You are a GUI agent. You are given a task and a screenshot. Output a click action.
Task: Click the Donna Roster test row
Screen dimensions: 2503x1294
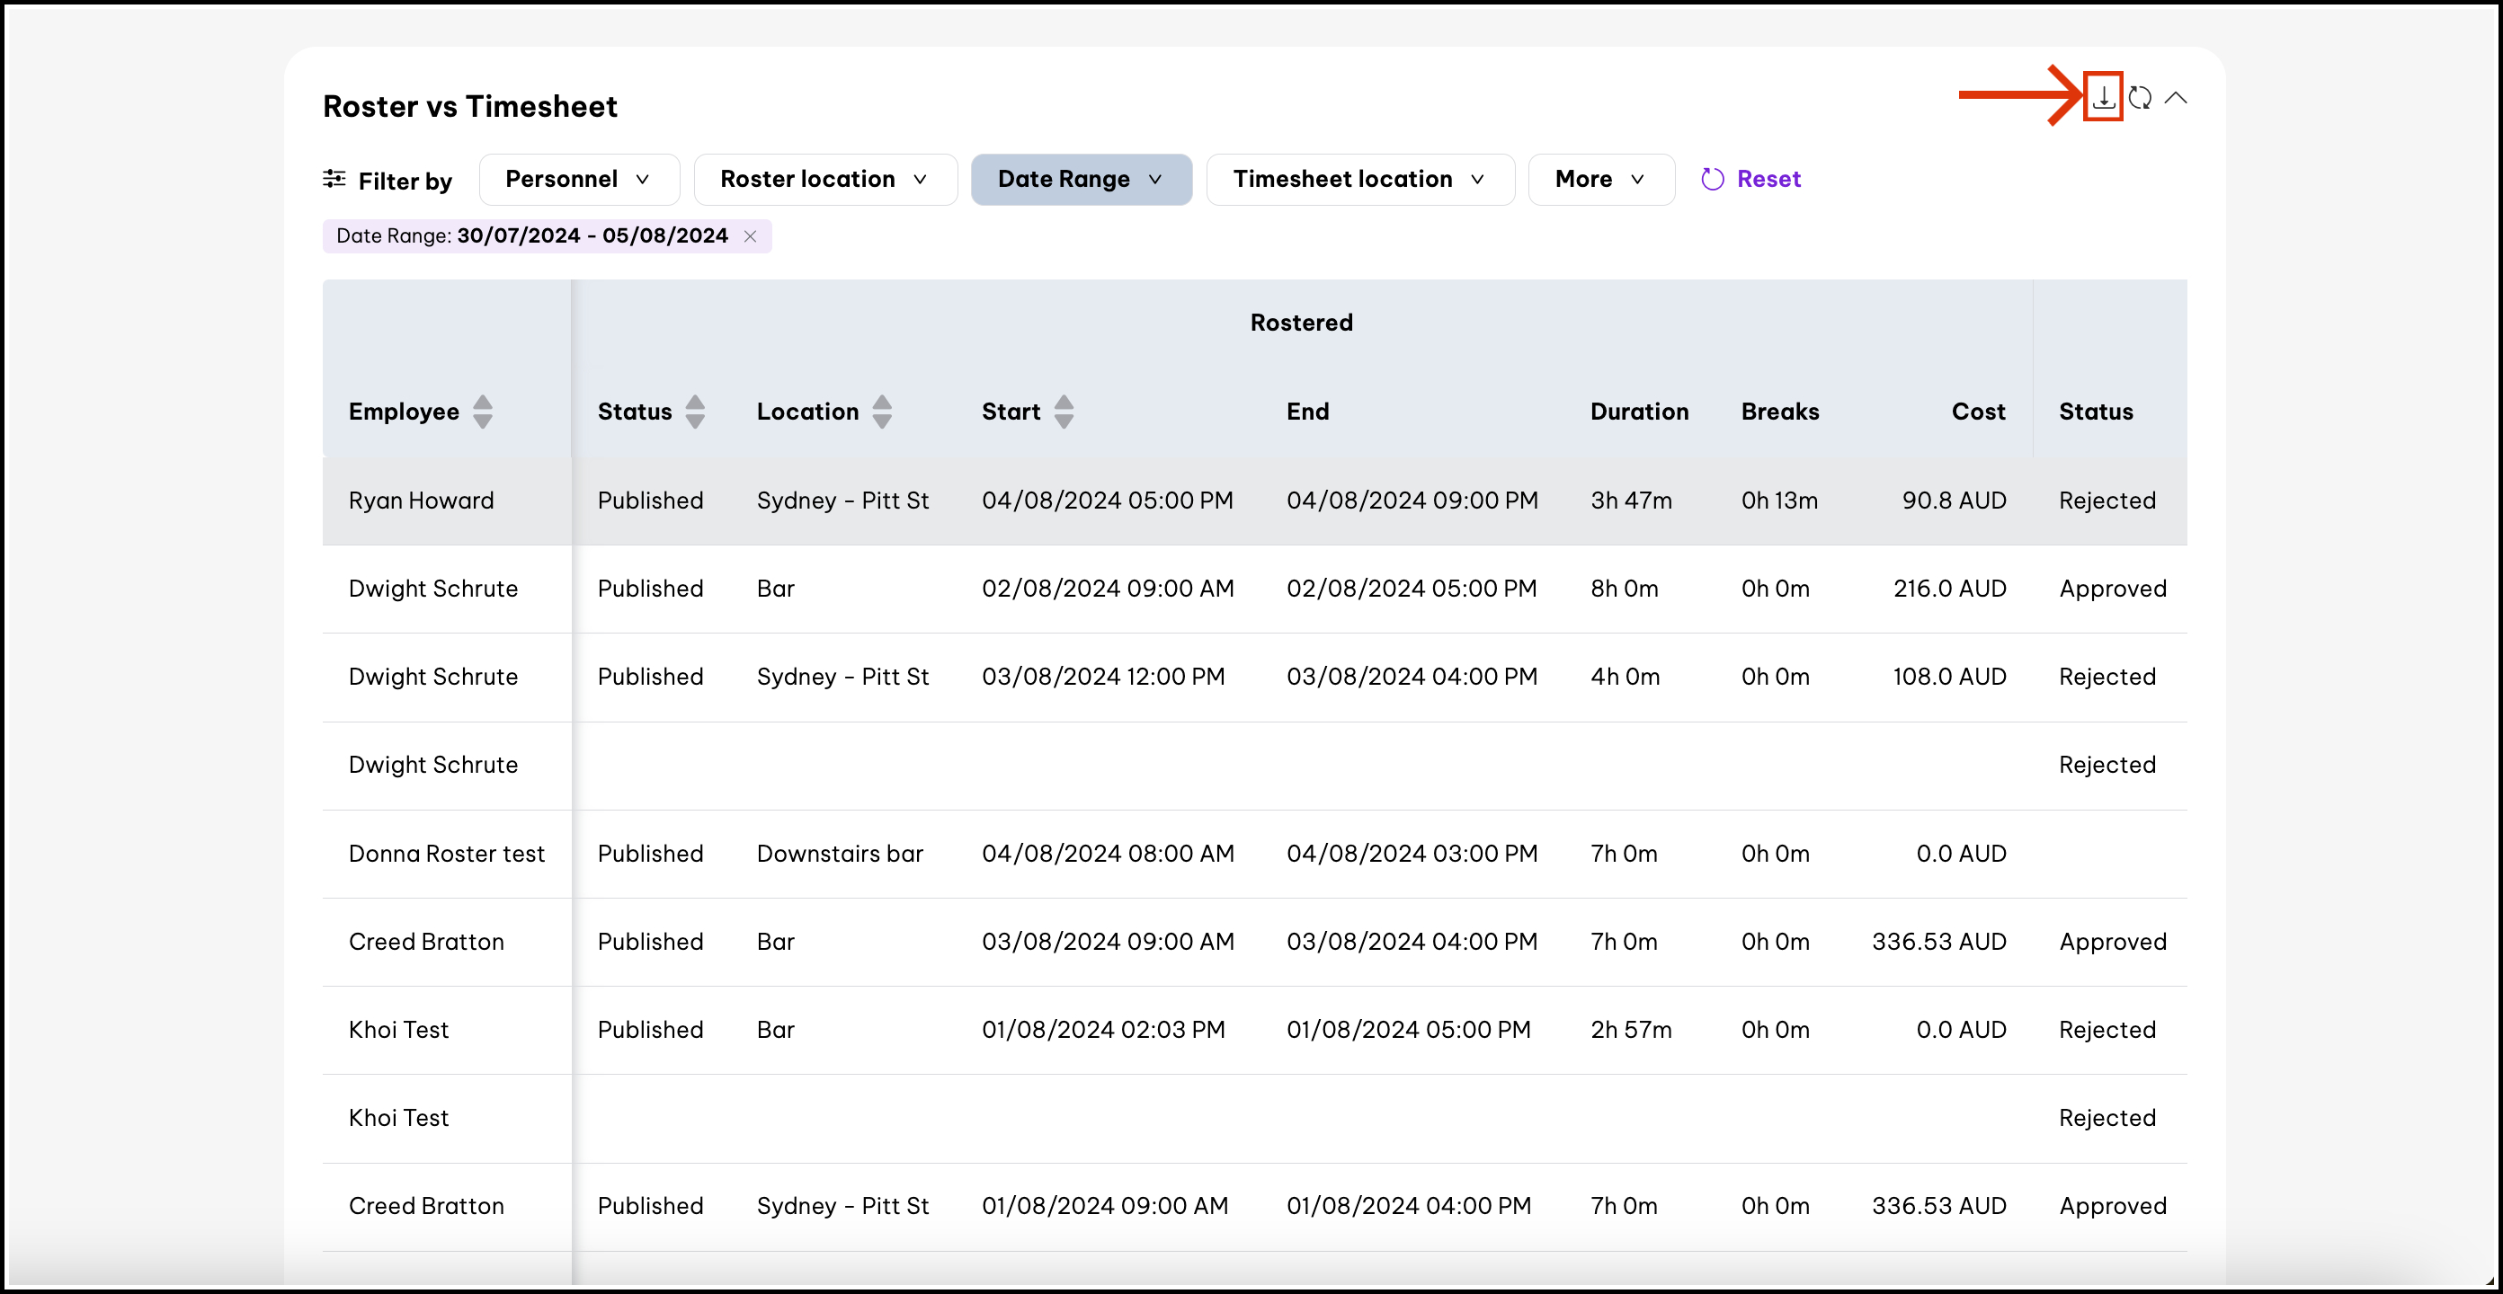click(x=1254, y=854)
